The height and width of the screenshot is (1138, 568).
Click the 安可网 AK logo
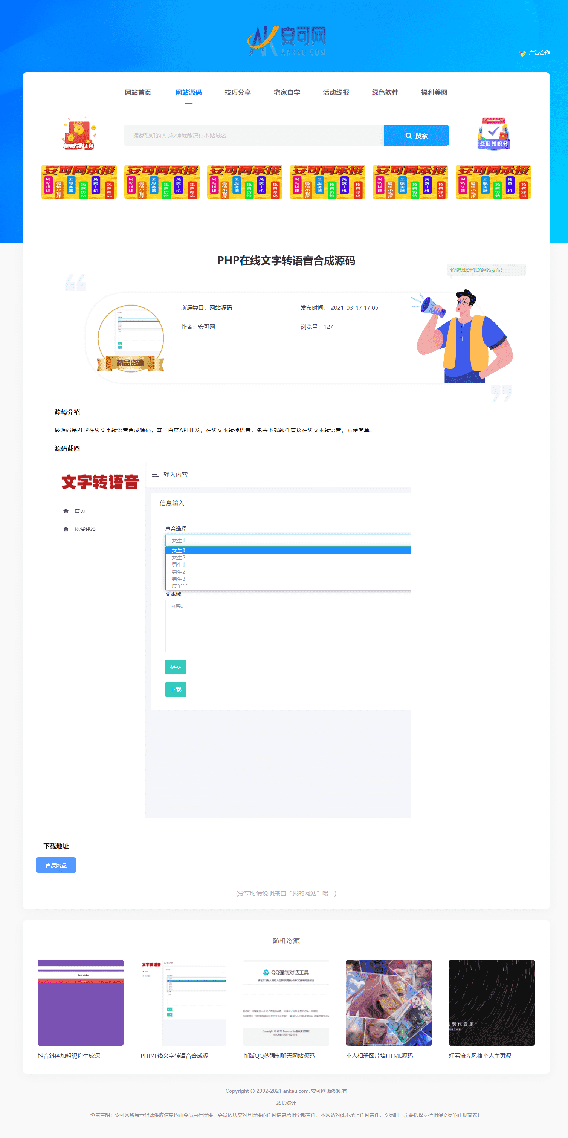pyautogui.click(x=286, y=41)
